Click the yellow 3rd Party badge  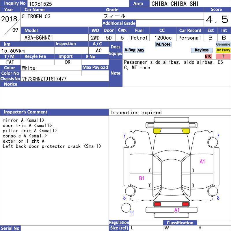click(x=223, y=50)
